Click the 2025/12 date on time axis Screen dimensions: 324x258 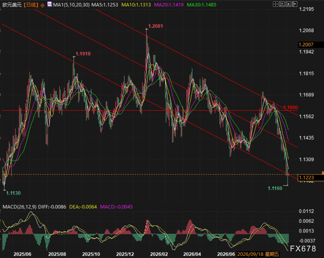[125, 254]
